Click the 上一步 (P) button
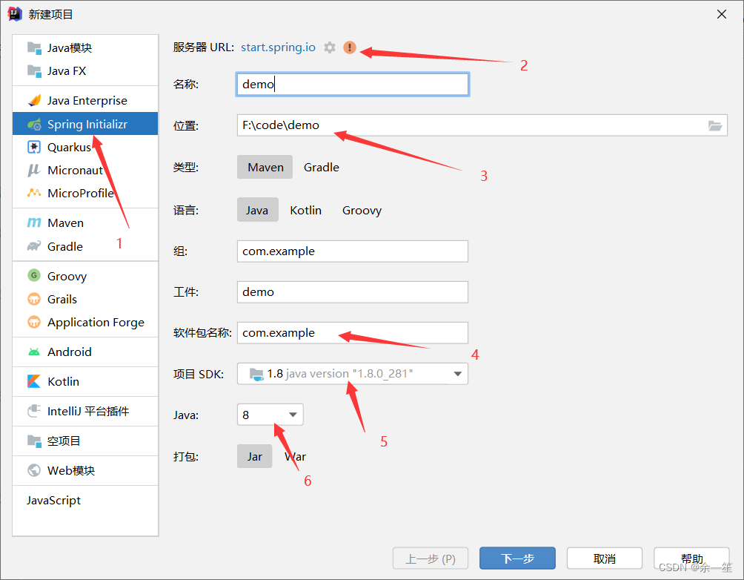Viewport: 744px width, 580px height. click(431, 558)
